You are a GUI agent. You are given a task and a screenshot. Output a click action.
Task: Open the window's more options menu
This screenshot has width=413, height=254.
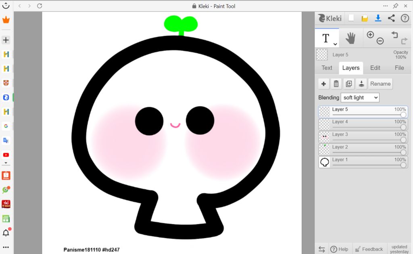tap(385, 6)
